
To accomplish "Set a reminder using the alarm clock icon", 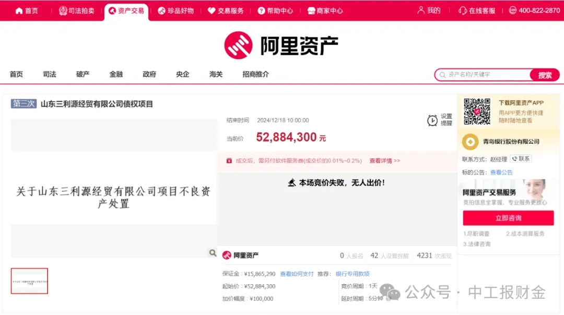I will tap(432, 120).
